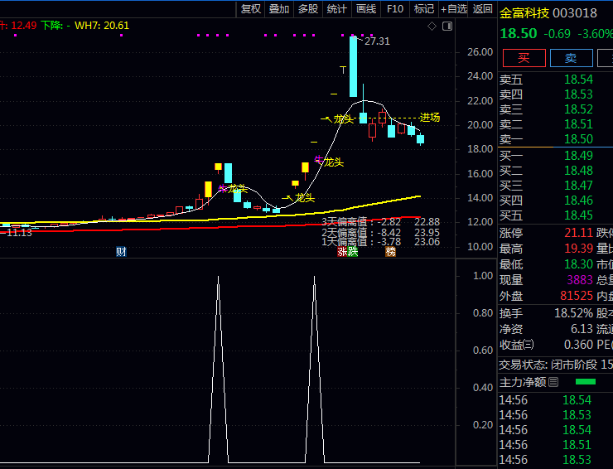Viewport: 613px width, 469px height.
Task: Click the orange 榜 marker below the chart
Action: click(390, 251)
